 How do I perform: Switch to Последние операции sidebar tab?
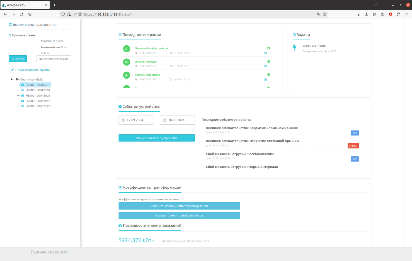pyautogui.click(x=54, y=59)
